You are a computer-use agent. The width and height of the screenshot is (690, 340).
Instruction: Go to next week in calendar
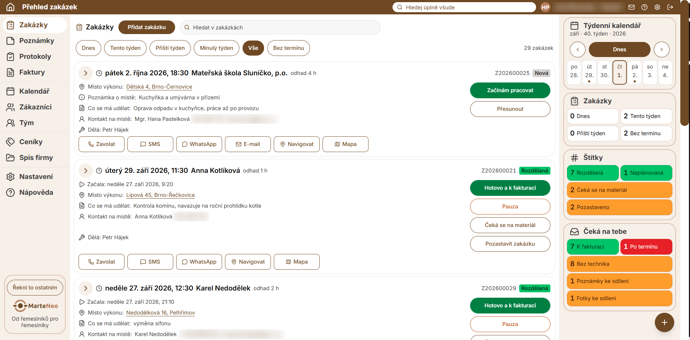tap(662, 49)
